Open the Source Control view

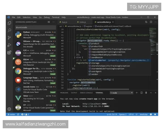9,37
